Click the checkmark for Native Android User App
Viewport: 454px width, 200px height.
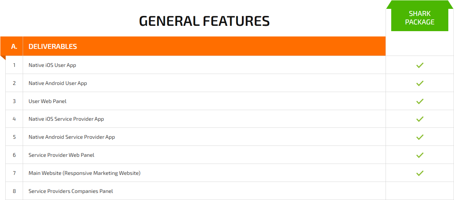click(420, 83)
